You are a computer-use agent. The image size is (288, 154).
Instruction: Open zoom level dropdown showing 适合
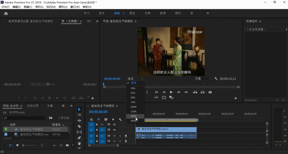[x=135, y=78]
